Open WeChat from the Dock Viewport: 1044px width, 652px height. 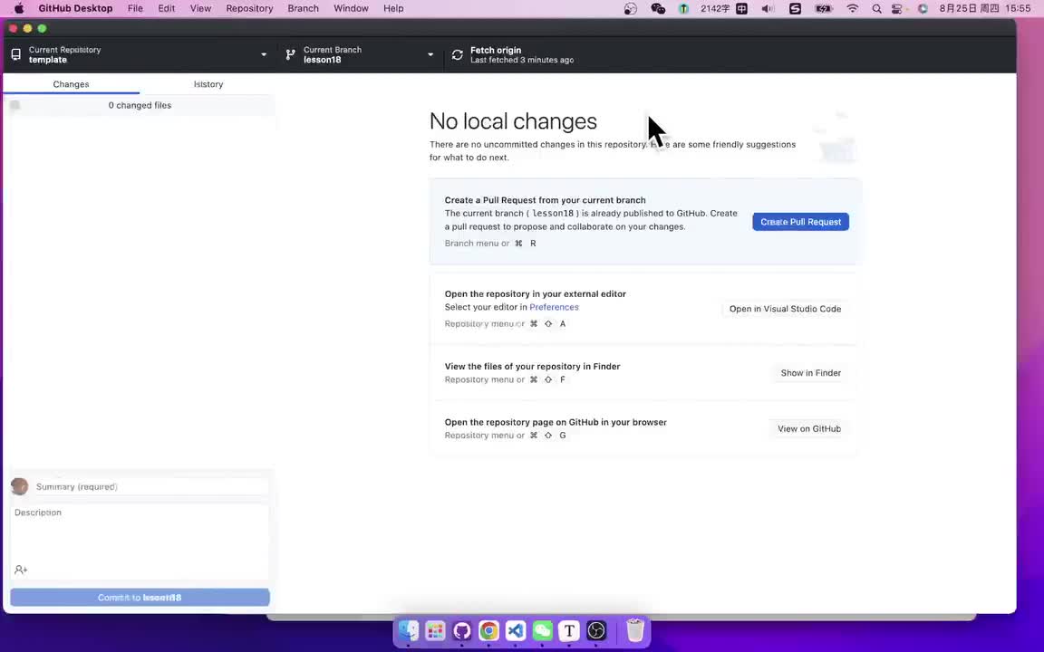(x=543, y=630)
